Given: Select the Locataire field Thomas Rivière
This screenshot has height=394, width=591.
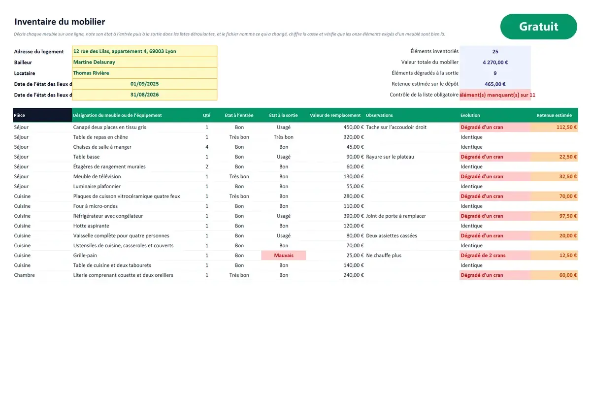Looking at the screenshot, I should click(144, 73).
